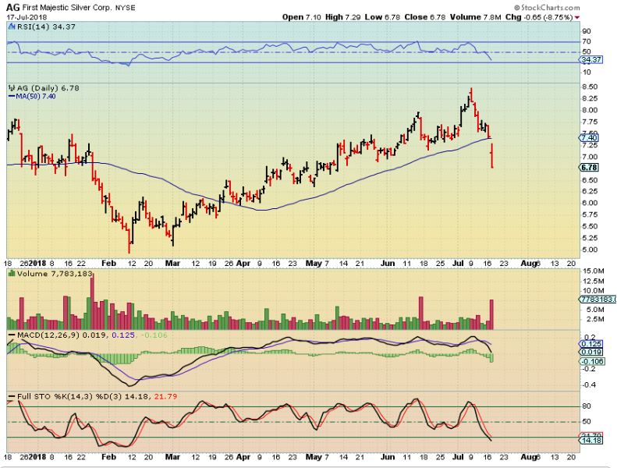The width and height of the screenshot is (617, 468).
Task: Click the Open 7.10 value
Action: coord(302,17)
